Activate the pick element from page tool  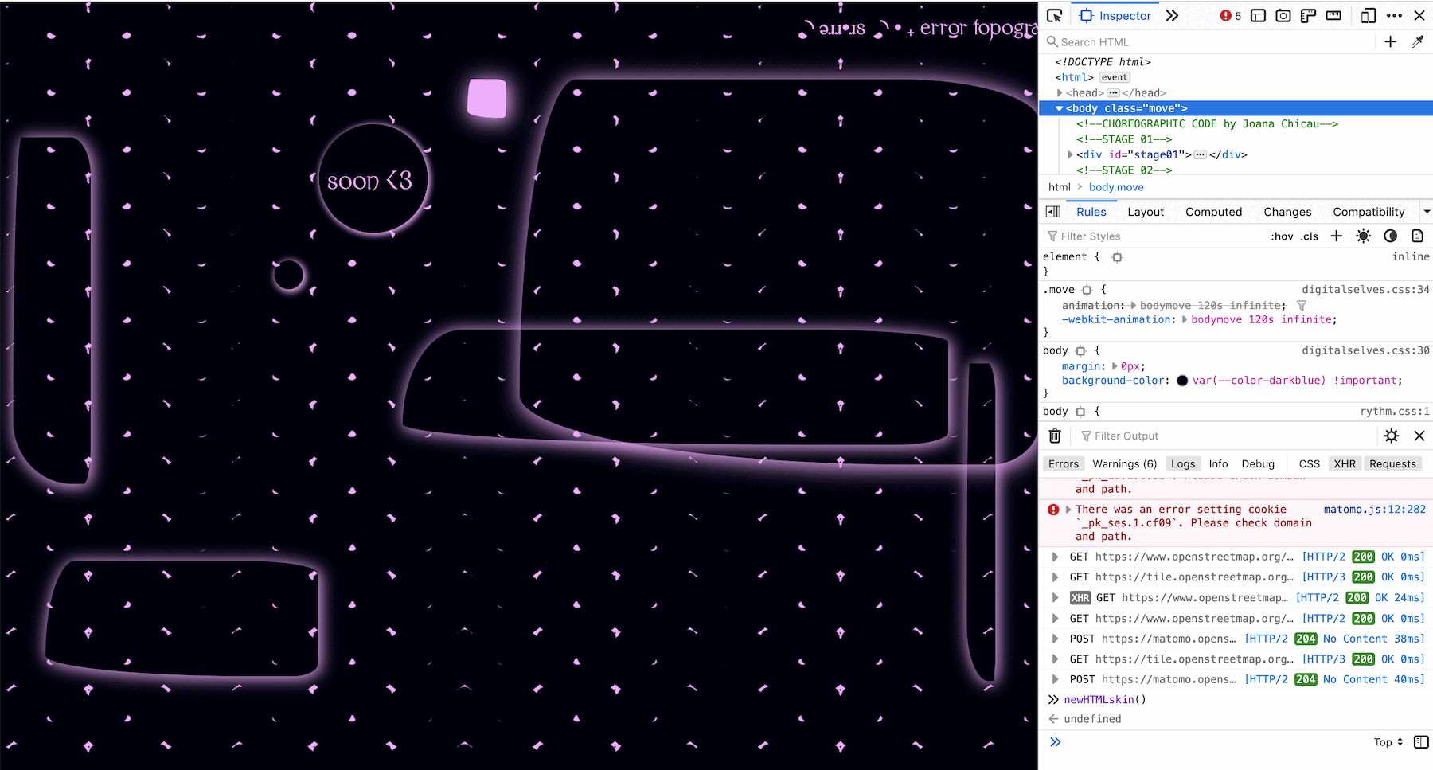[1055, 16]
